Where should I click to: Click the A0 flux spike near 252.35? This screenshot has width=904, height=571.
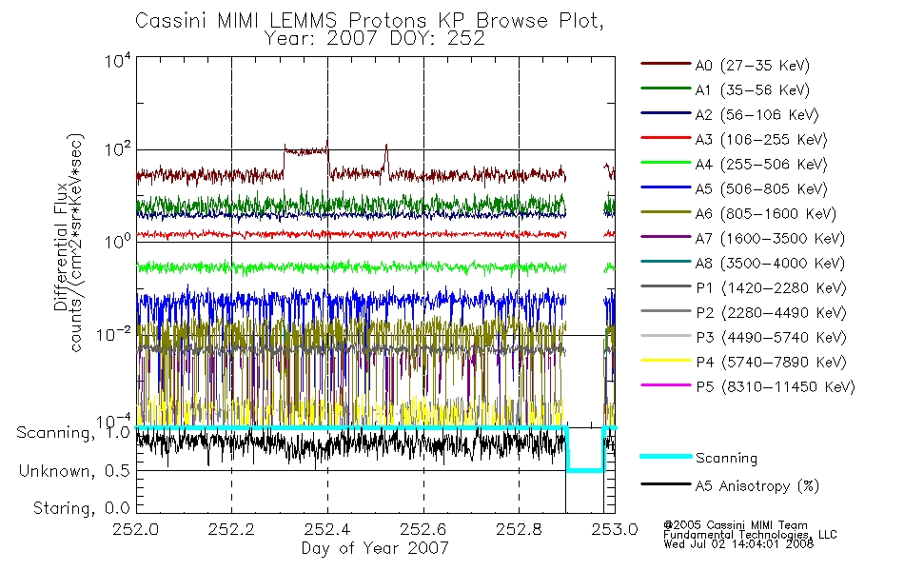(305, 151)
